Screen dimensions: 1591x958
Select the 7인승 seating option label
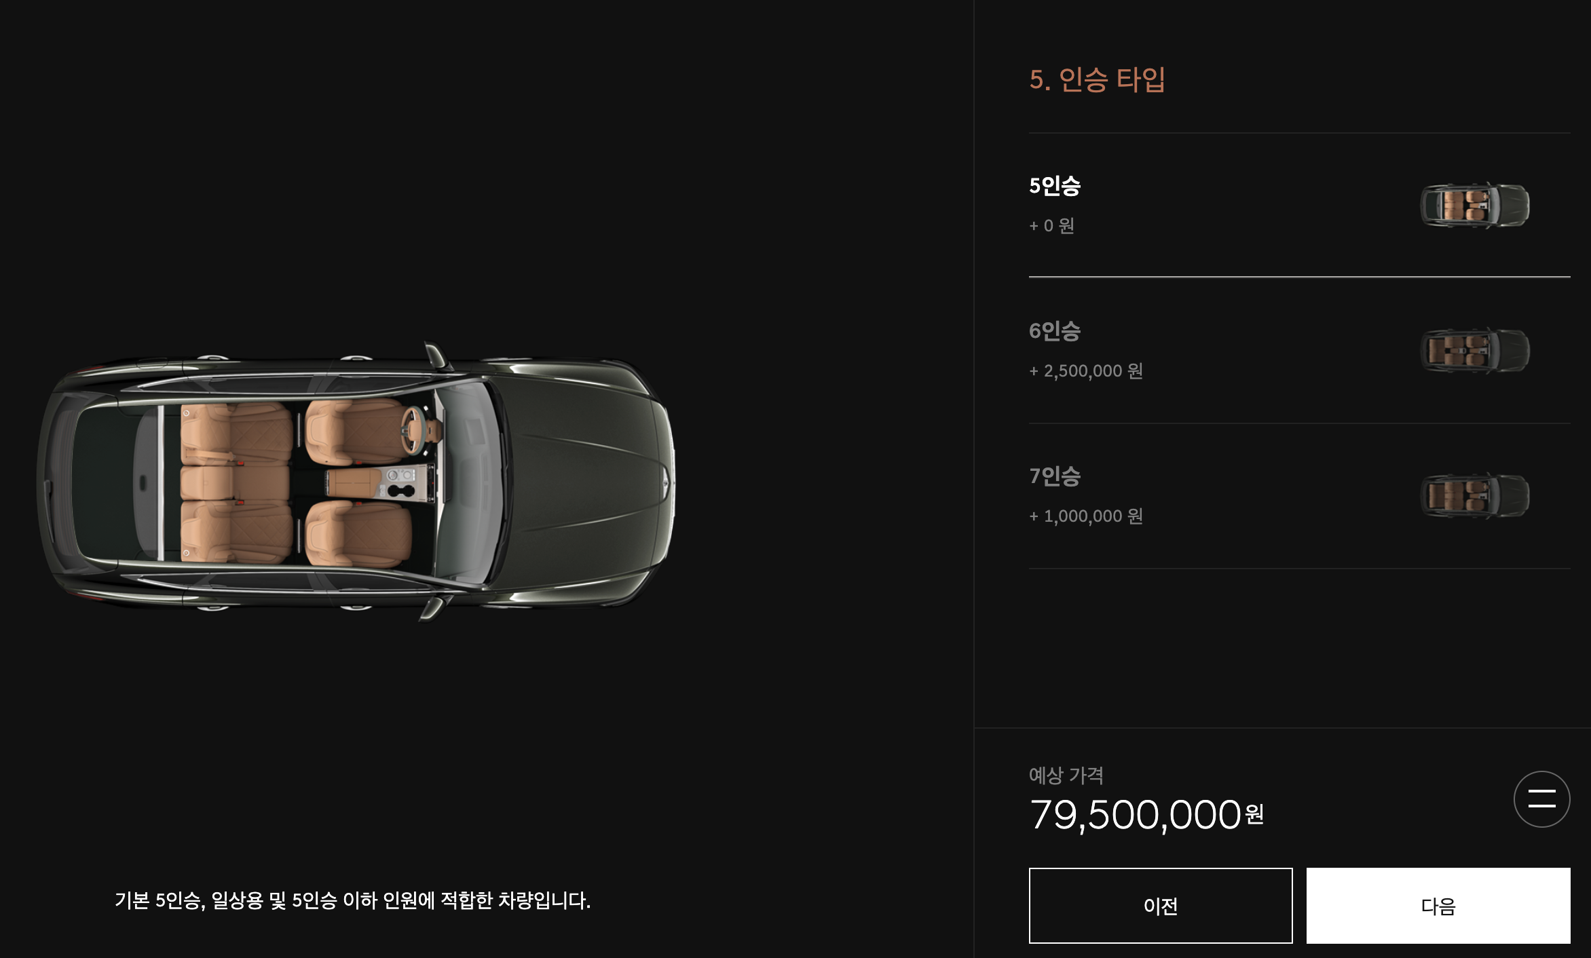[1055, 476]
